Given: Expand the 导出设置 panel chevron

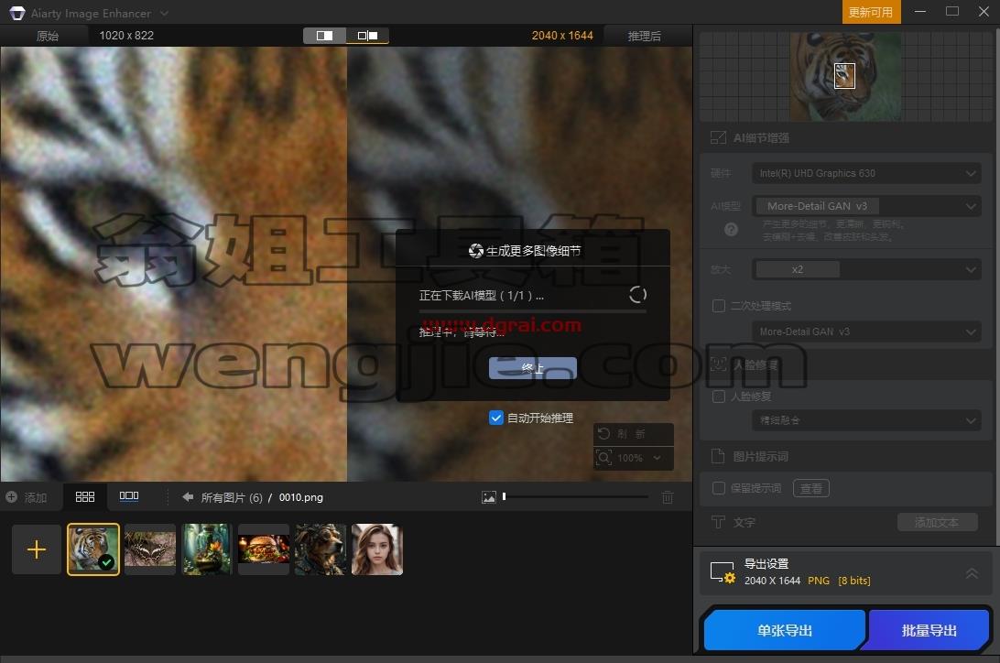Looking at the screenshot, I should (x=972, y=573).
